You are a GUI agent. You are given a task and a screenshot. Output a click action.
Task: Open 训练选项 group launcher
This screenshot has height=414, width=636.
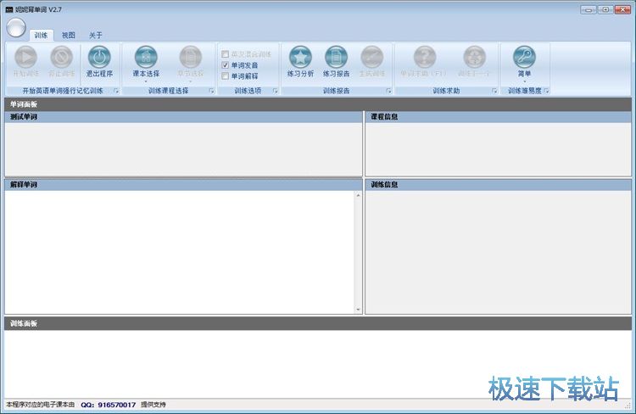tap(275, 91)
